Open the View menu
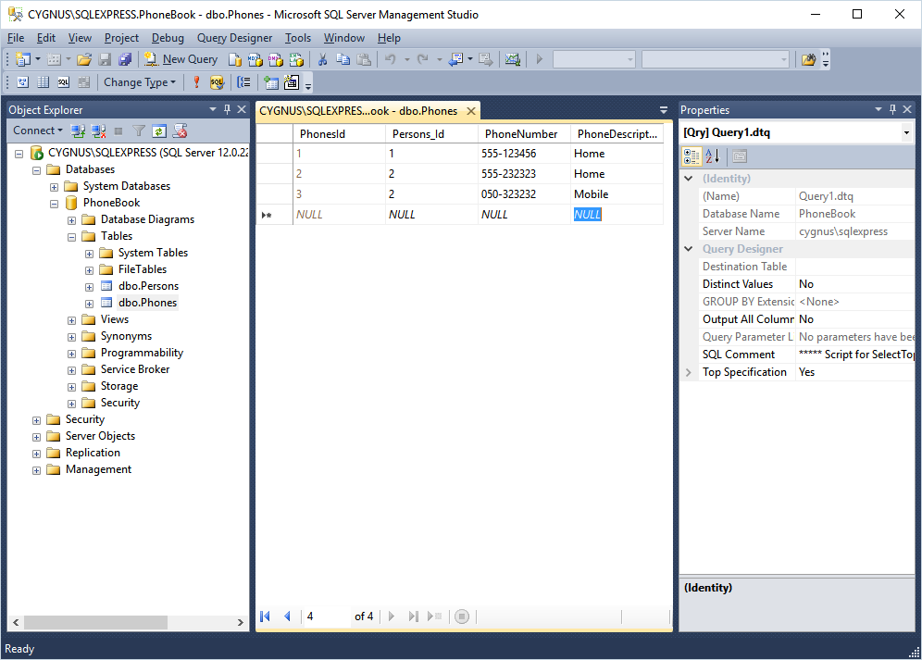 80,38
